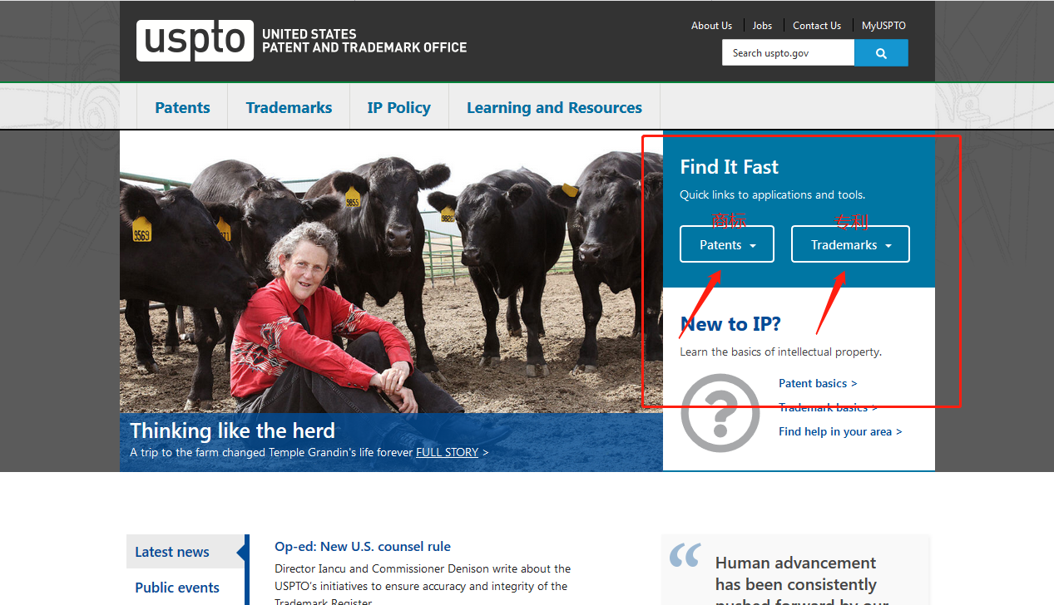Click the USPTO logo
The height and width of the screenshot is (605, 1054).
195,41
